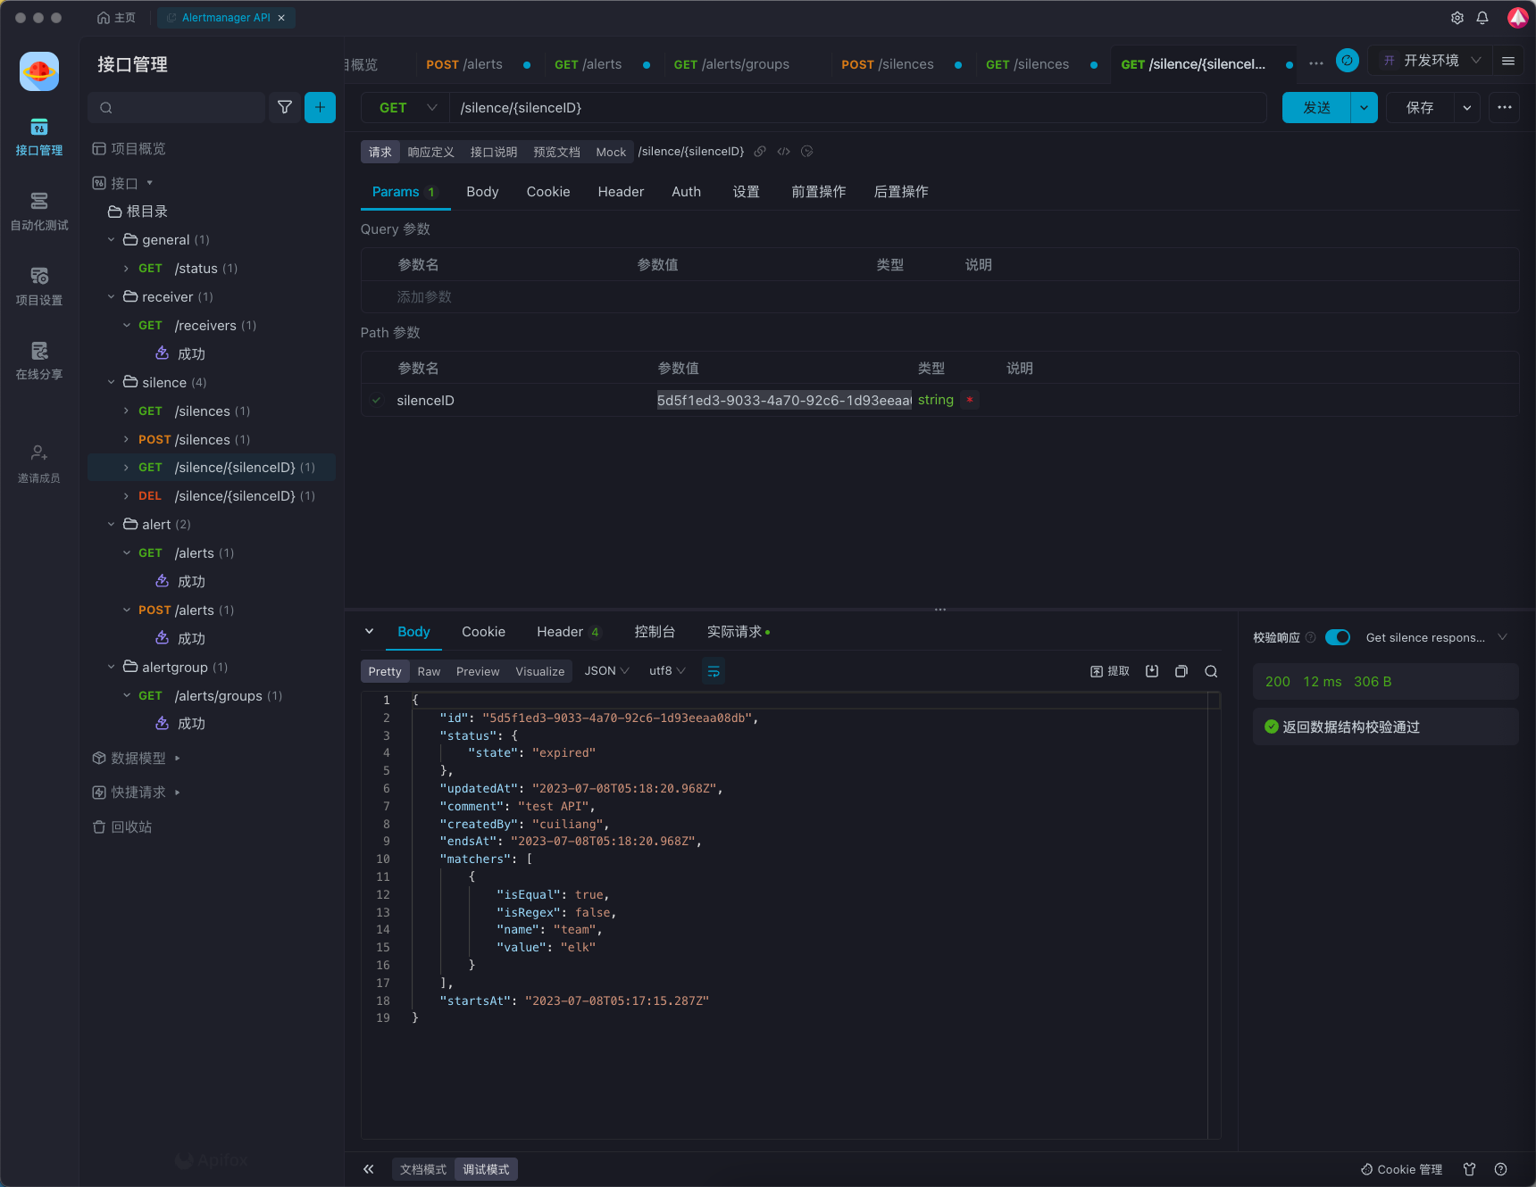Click the 保存 save button
Viewport: 1536px width, 1187px height.
click(x=1420, y=108)
